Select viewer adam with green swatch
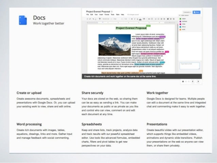This screenshot has width=217, height=163. pyautogui.click(x=183, y=19)
